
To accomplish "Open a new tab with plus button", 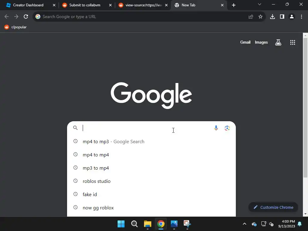I will [x=233, y=5].
